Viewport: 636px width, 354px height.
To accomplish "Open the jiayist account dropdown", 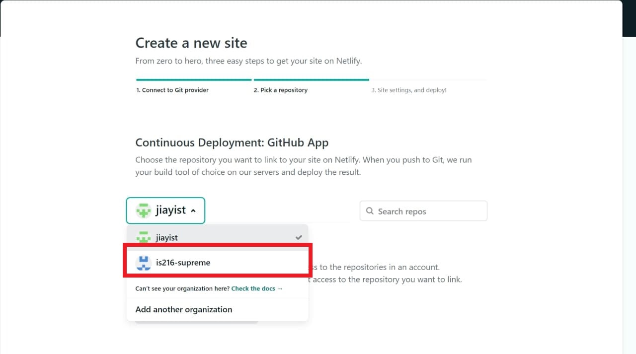I will pyautogui.click(x=165, y=211).
